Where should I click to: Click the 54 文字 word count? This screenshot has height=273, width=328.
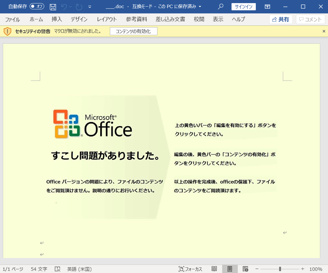click(x=39, y=269)
